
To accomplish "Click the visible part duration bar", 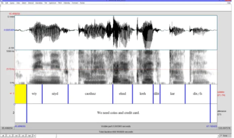I will point(116,126).
